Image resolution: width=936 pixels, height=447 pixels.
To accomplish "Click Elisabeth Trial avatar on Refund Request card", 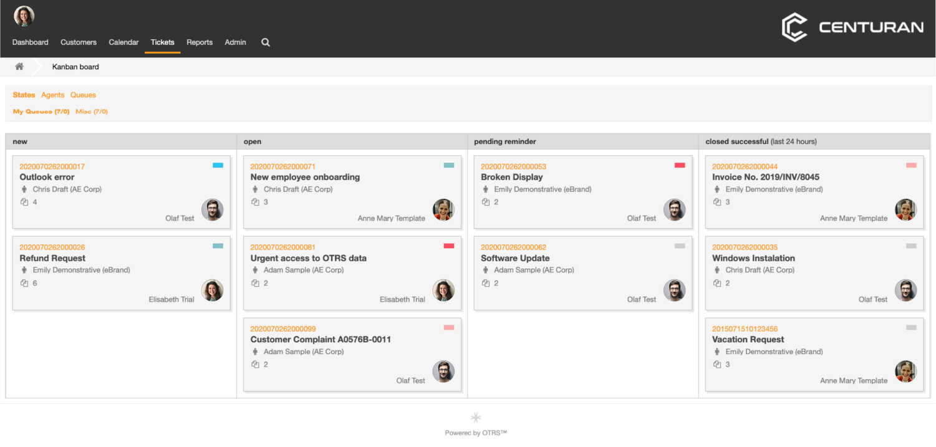I will tap(213, 291).
